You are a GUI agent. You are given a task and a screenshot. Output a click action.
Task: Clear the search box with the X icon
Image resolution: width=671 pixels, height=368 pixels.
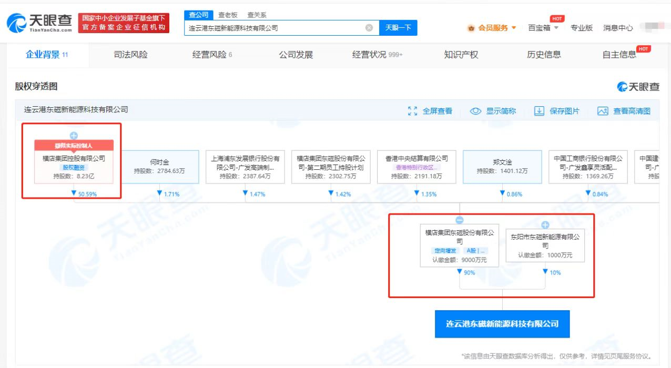click(x=369, y=28)
